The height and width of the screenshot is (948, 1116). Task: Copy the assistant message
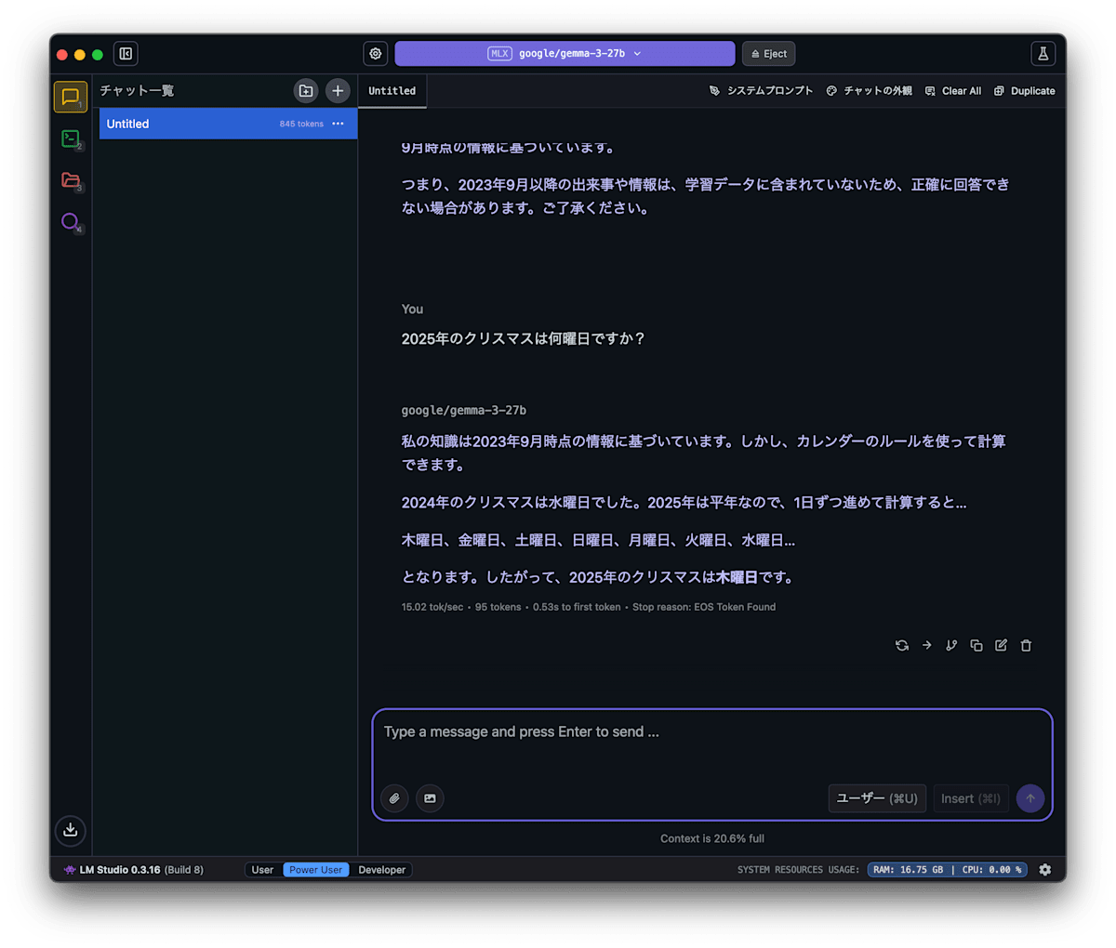coord(976,645)
